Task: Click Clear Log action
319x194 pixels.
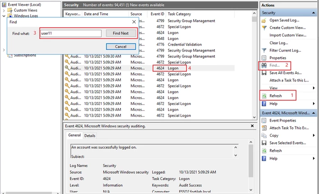Action: tap(279, 43)
